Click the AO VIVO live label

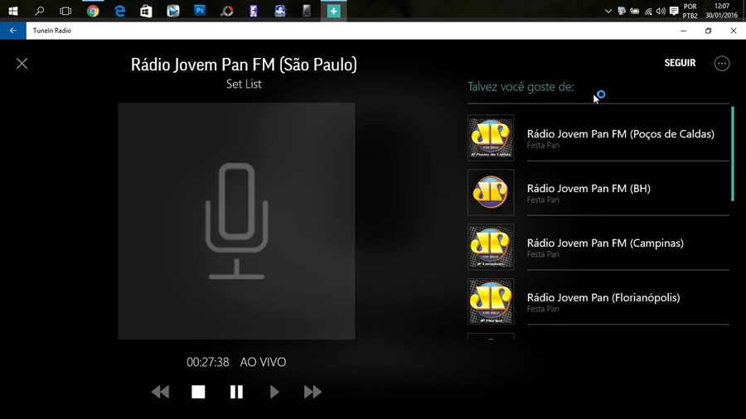tap(263, 362)
